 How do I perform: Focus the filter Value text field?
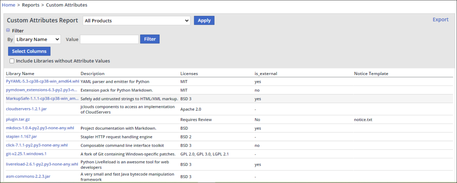click(109, 39)
